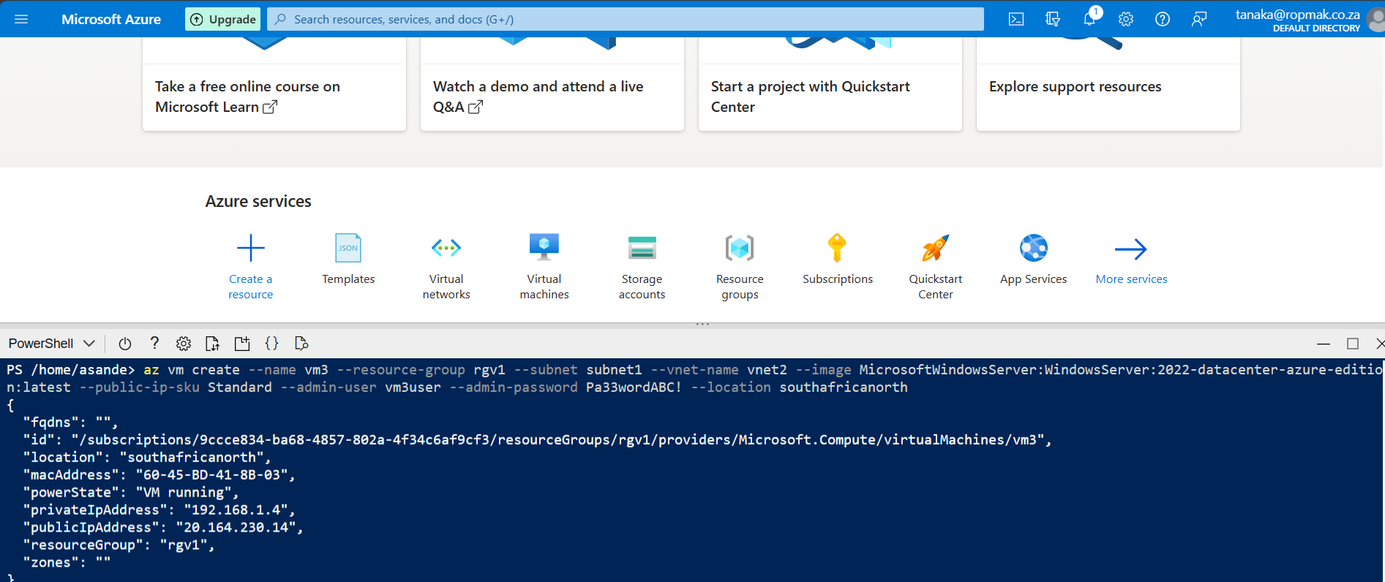Click the Upgrade button
This screenshot has height=582, width=1385.
click(x=223, y=19)
